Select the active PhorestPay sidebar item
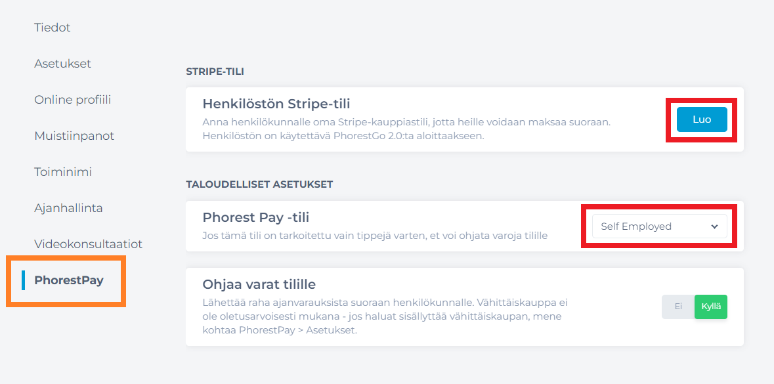 tap(70, 280)
